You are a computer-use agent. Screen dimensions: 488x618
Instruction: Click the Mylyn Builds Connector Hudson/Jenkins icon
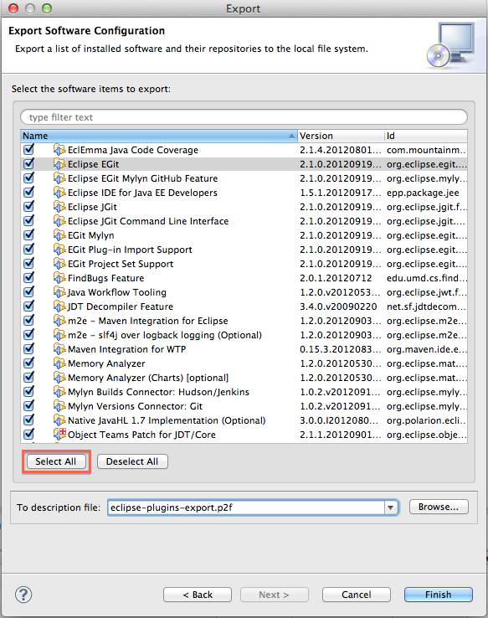click(59, 391)
